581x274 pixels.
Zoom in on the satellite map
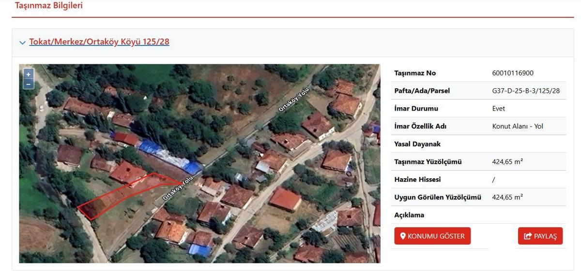click(29, 74)
